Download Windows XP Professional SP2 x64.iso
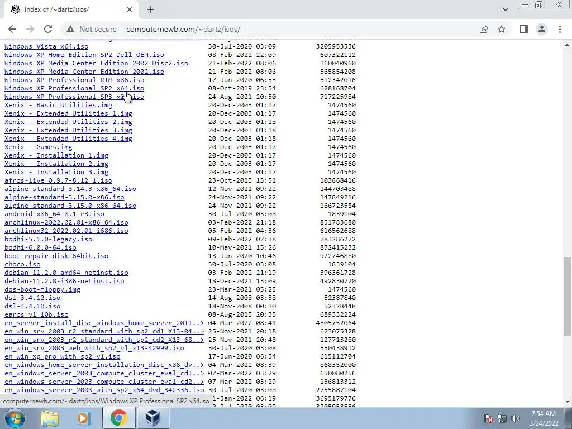Screen dimensions: 572x429 pos(74,88)
